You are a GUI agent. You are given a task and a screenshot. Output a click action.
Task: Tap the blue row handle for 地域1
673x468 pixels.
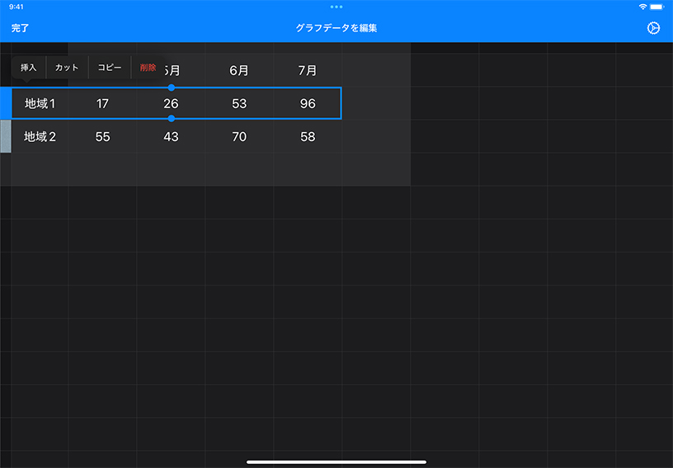coord(5,103)
